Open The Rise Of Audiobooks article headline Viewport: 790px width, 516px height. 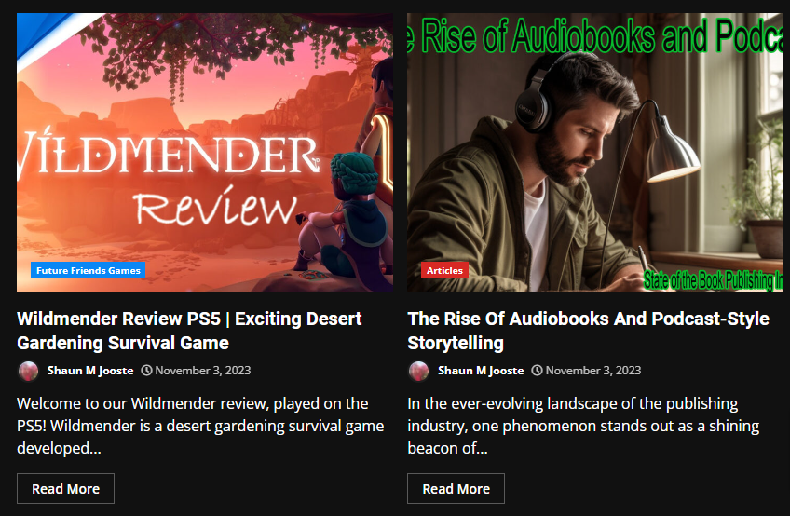(x=589, y=331)
